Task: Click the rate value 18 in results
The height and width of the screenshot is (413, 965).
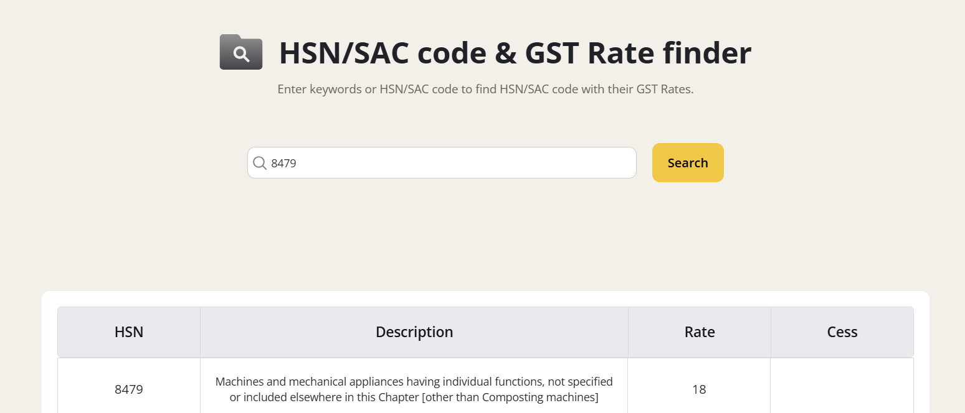Action: click(699, 389)
